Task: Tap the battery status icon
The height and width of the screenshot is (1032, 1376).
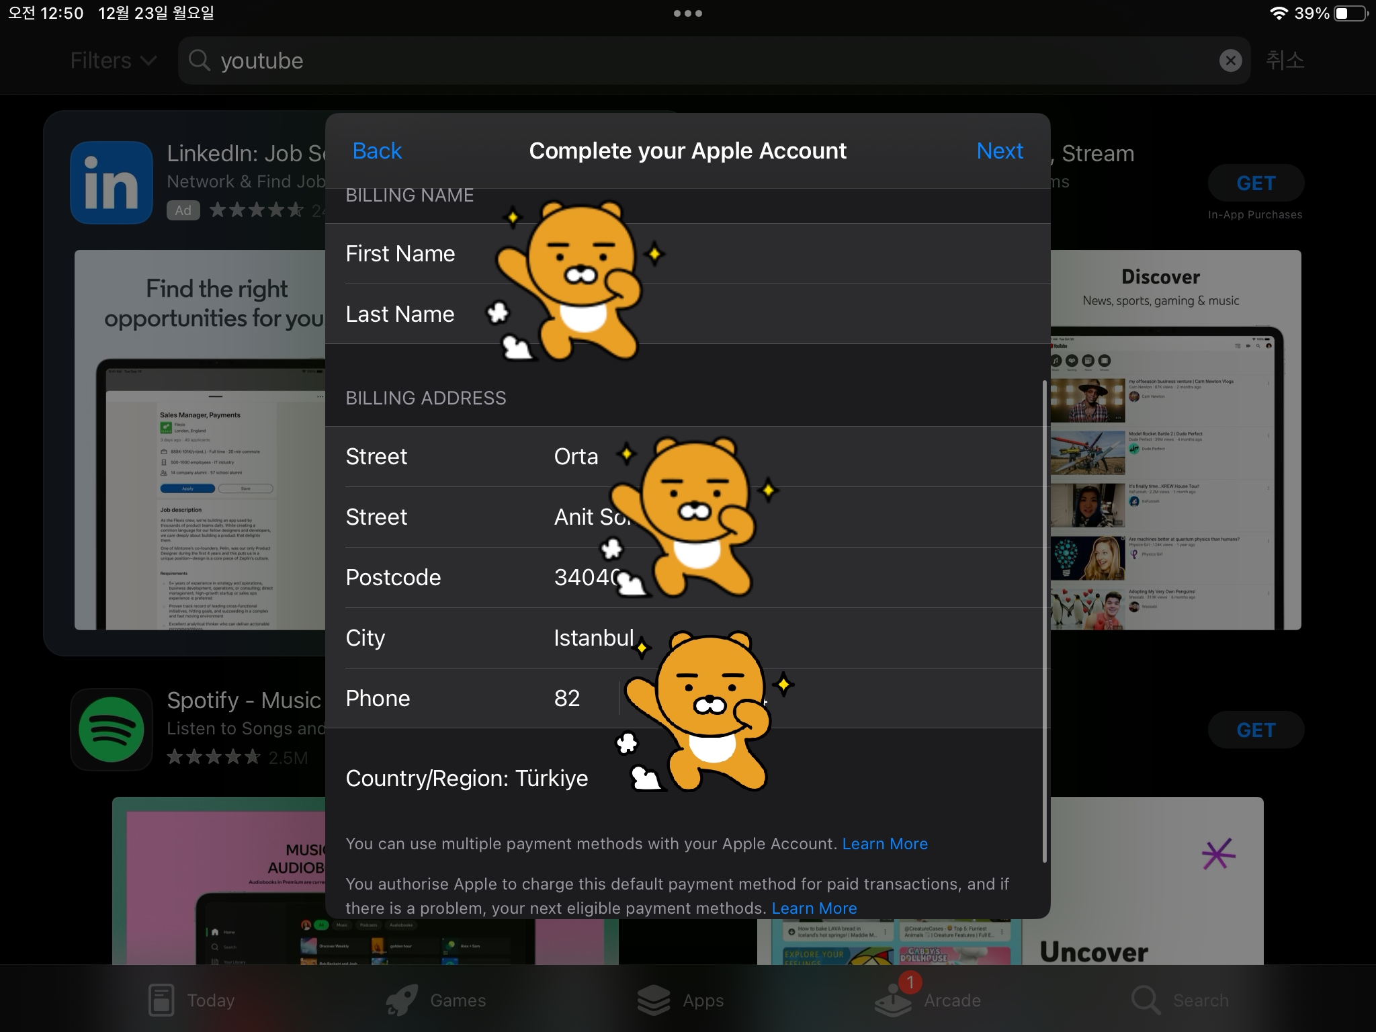Action: (x=1350, y=13)
